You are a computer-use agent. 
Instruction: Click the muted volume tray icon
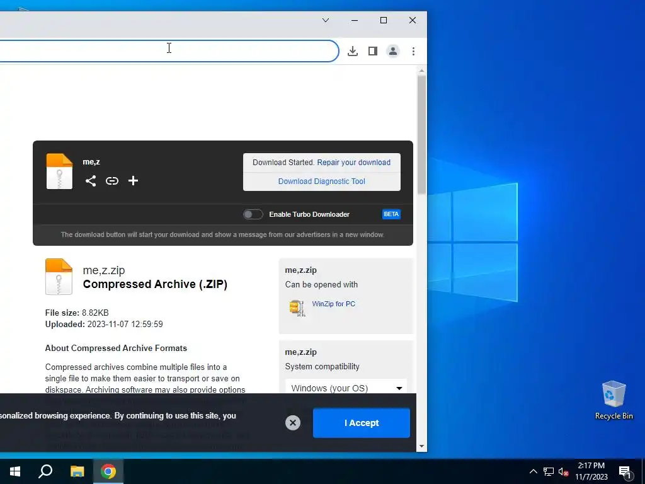coord(563,471)
